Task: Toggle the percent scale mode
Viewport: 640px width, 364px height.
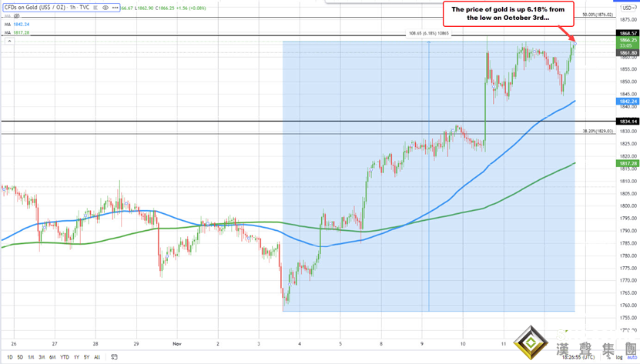Action: 608,357
